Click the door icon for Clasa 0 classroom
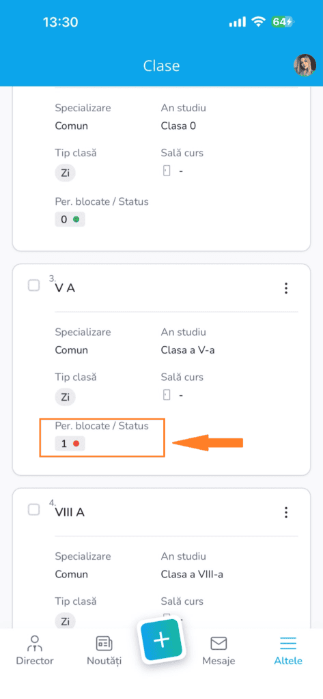 pyautogui.click(x=167, y=171)
